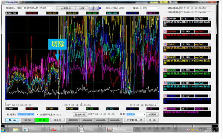Click the spinner next to E0790 row

coord(210,32)
